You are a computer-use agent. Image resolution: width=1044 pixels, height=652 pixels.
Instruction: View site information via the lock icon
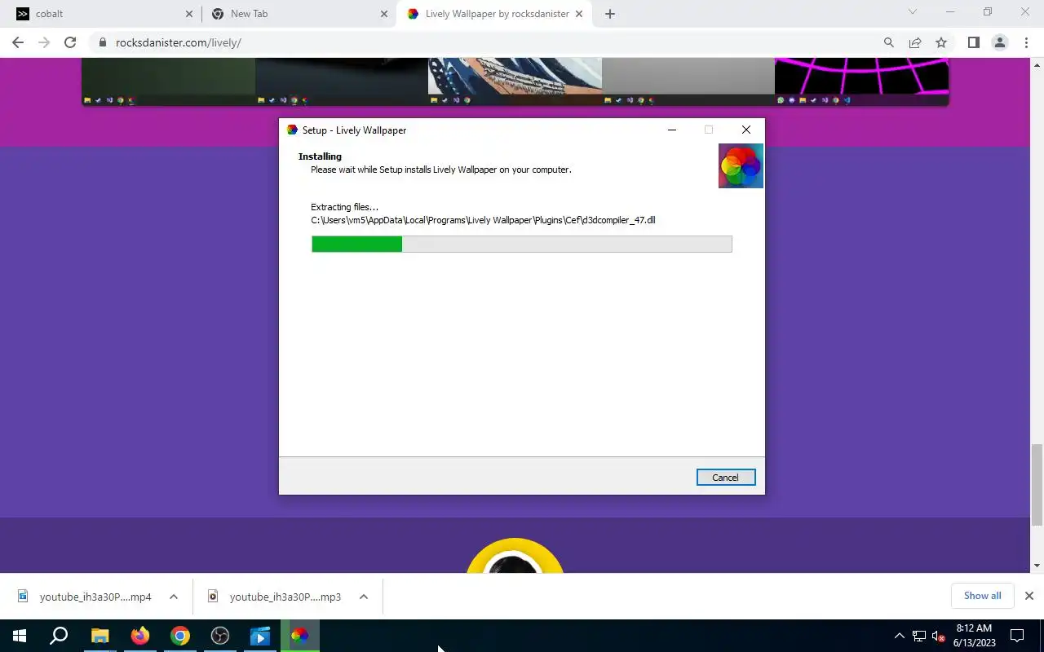[103, 42]
